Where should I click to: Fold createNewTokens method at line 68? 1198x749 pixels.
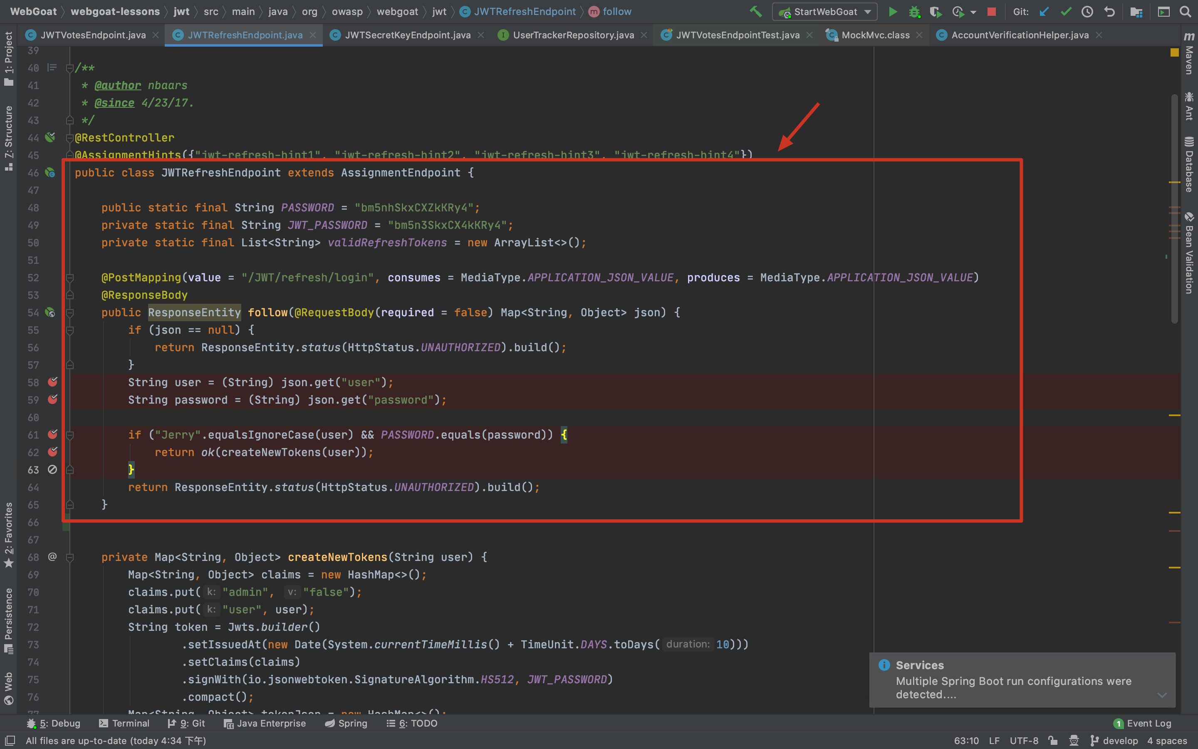point(70,557)
